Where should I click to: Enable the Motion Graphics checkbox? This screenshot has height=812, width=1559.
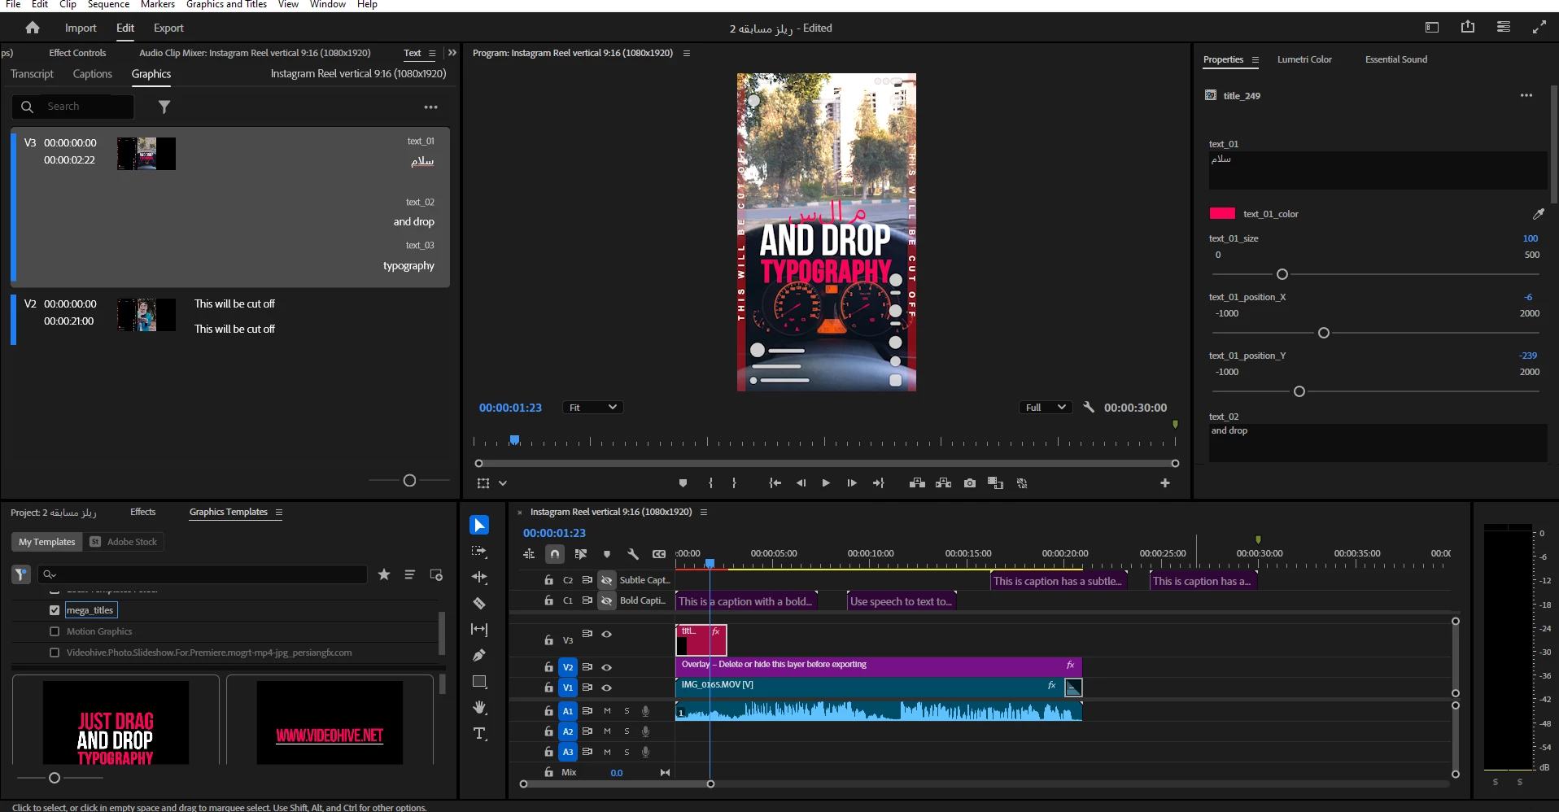click(x=55, y=631)
